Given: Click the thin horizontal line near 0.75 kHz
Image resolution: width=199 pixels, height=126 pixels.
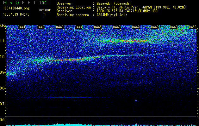Looking at the screenshot, I should [70, 97].
